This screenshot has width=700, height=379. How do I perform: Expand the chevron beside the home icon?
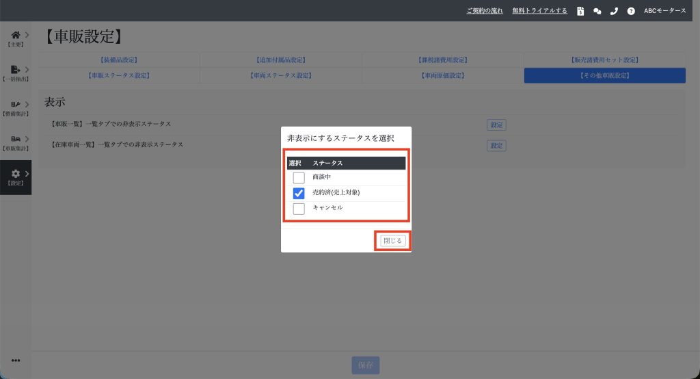(x=27, y=34)
